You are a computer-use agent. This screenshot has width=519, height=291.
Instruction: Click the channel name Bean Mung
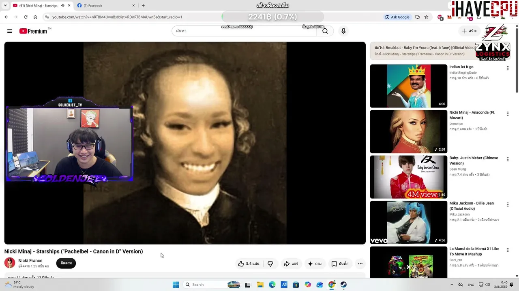457,169
